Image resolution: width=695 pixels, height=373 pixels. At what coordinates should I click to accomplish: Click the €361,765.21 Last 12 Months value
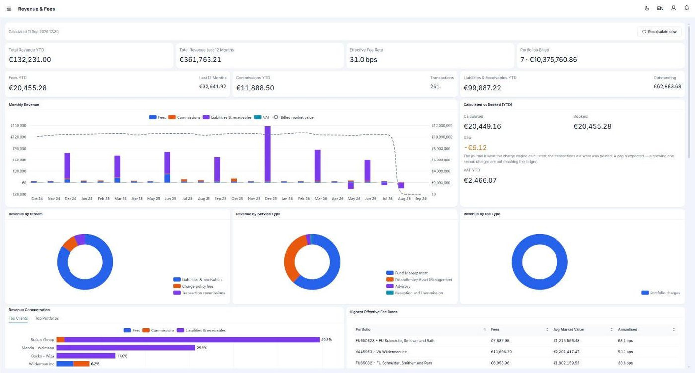[x=200, y=60]
